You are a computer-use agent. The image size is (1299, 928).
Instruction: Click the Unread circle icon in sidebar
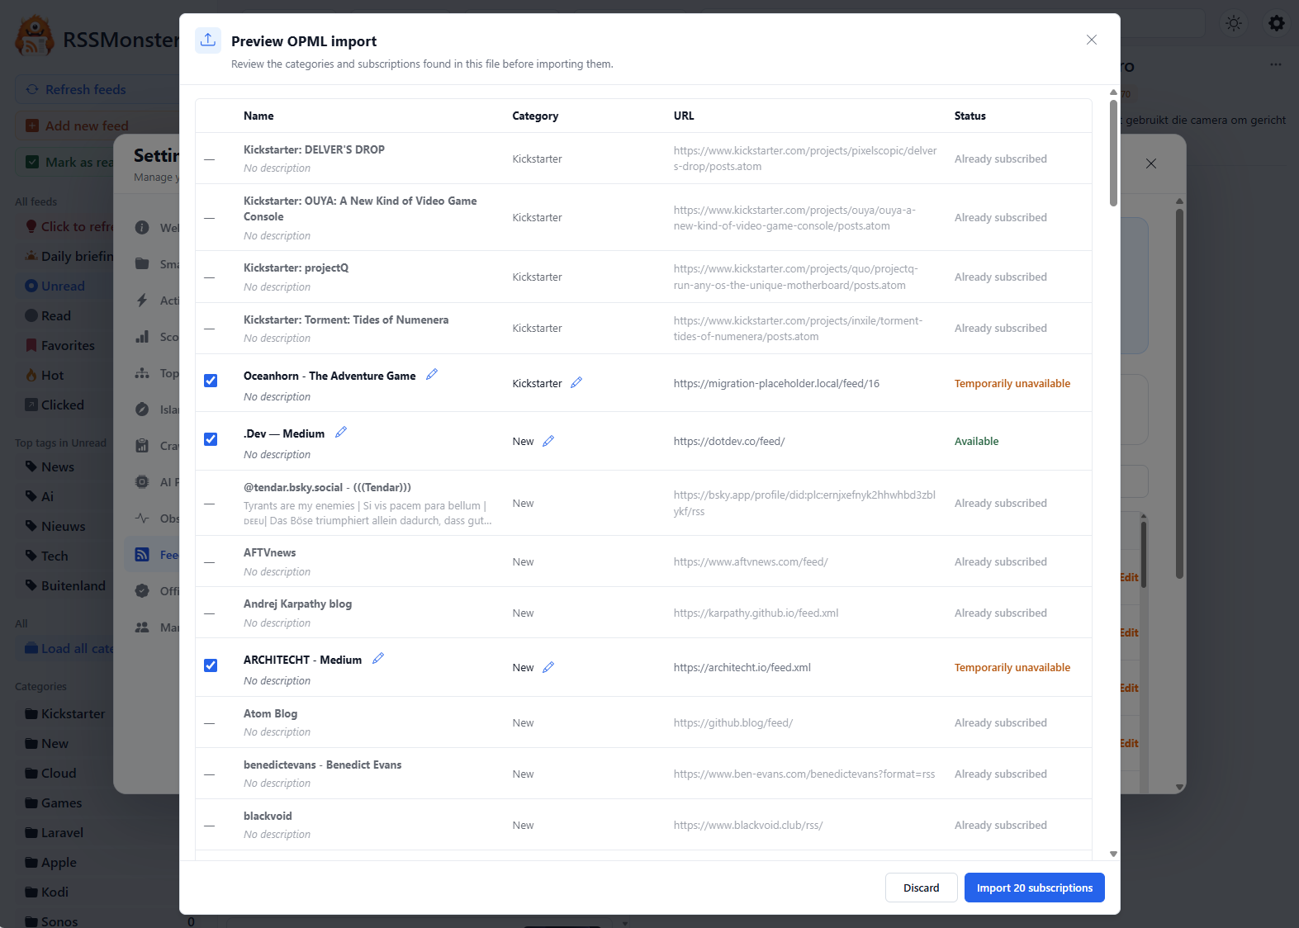coord(31,286)
